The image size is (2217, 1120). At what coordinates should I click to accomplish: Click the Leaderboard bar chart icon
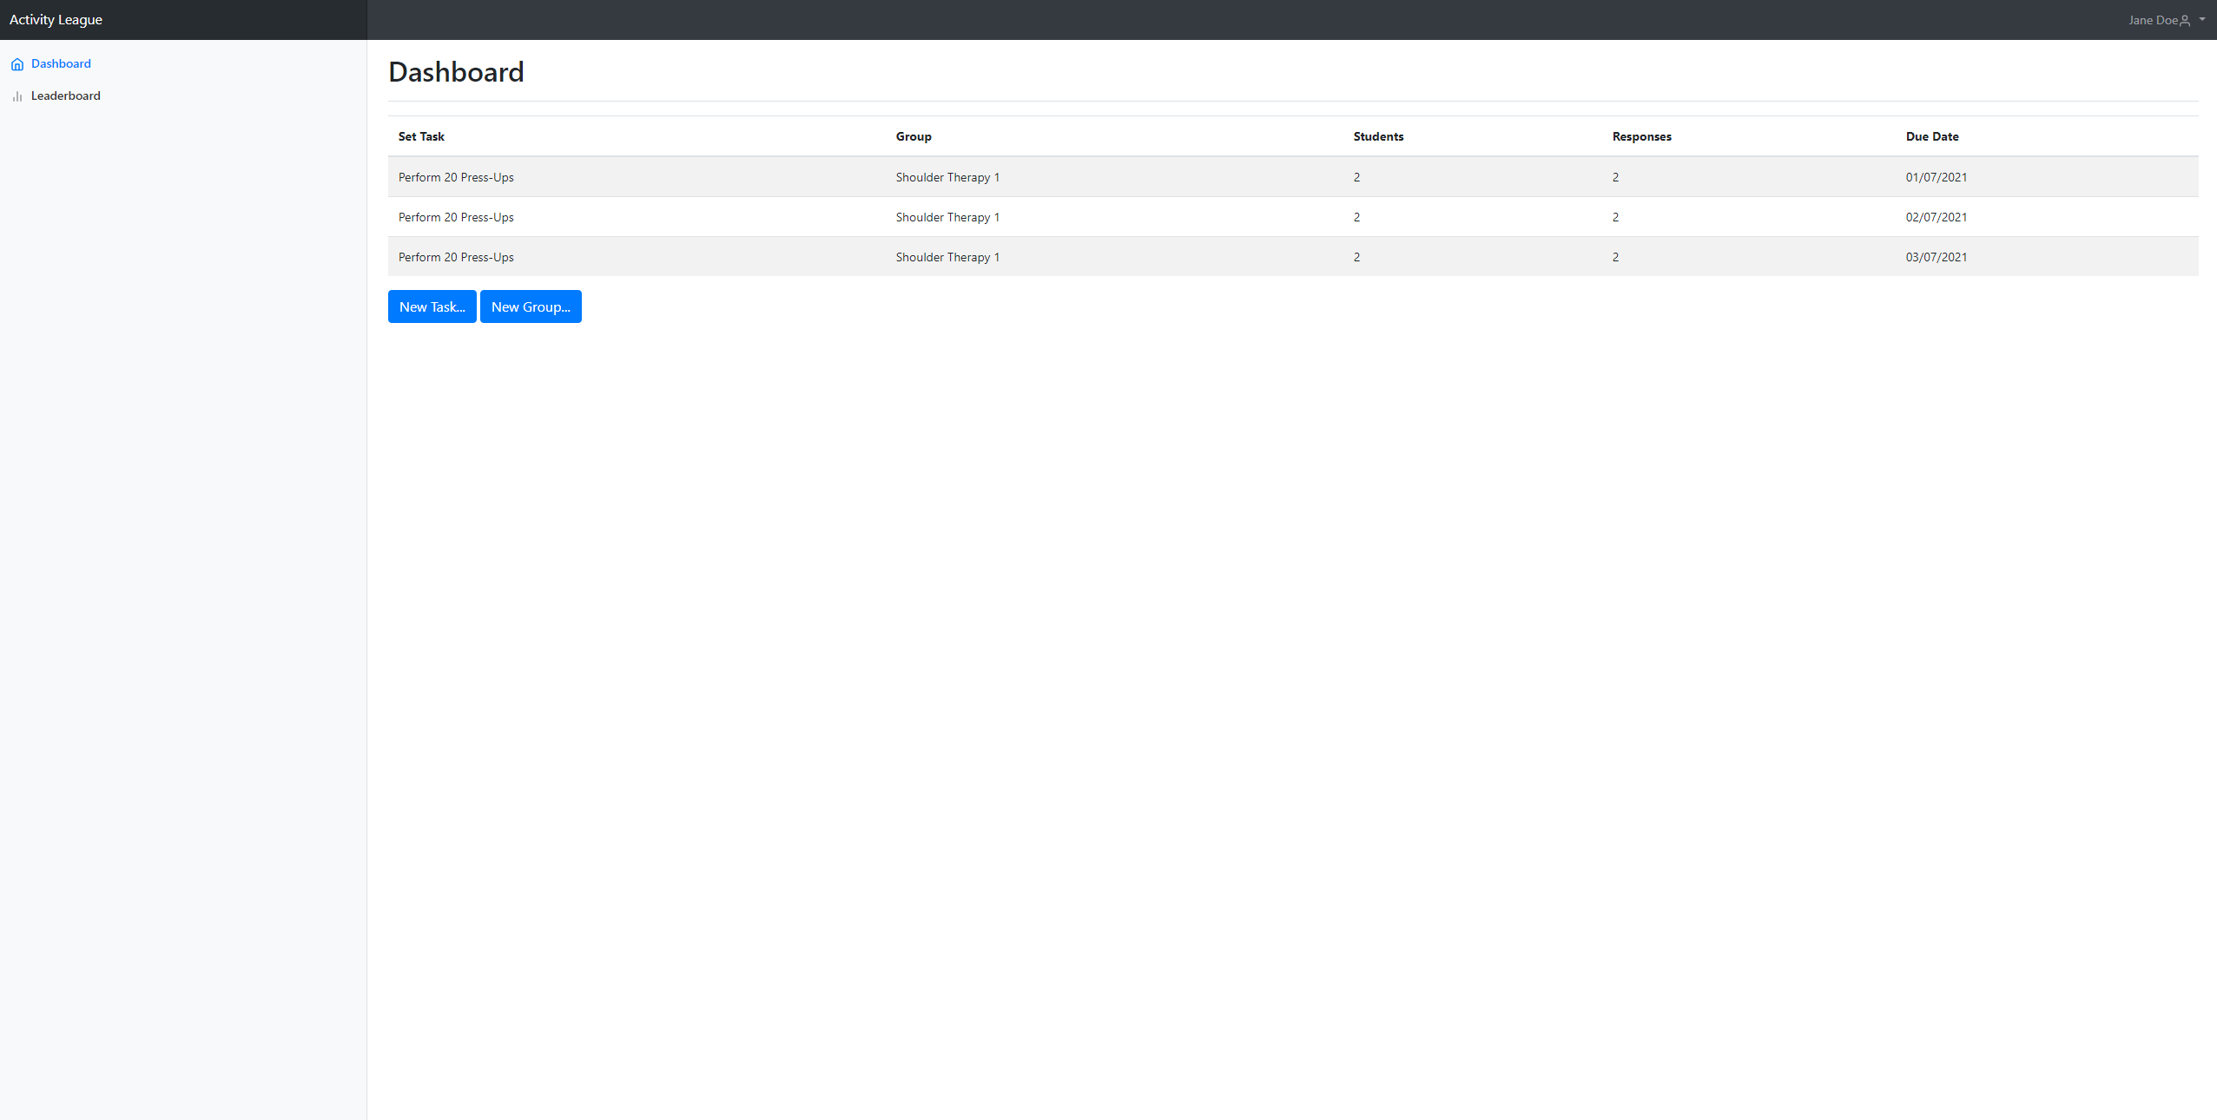pyautogui.click(x=17, y=96)
